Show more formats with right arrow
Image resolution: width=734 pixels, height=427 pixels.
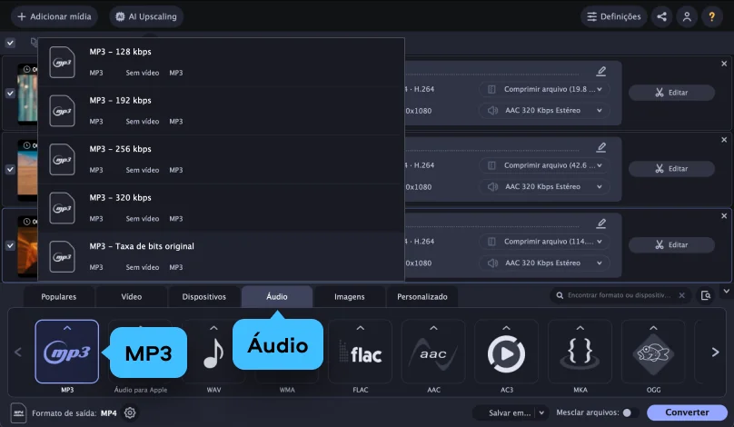(x=715, y=353)
